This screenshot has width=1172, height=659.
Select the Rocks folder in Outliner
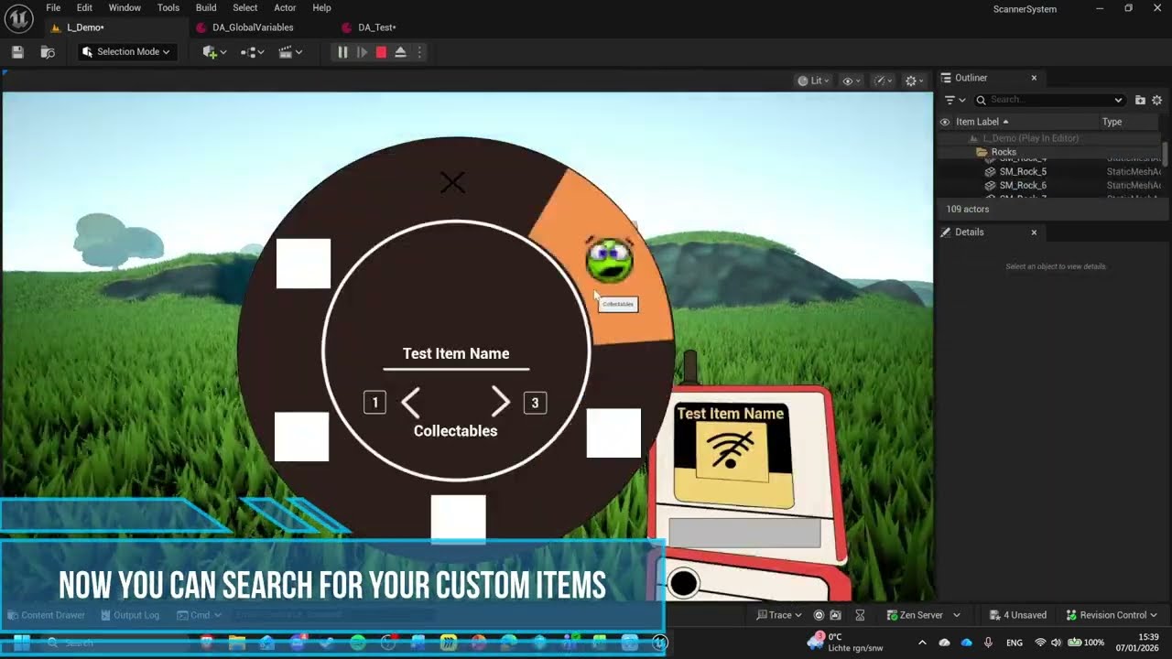click(1004, 152)
